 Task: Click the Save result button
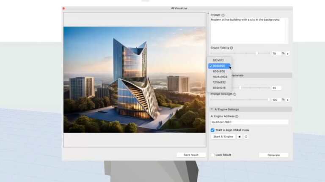tap(191, 155)
